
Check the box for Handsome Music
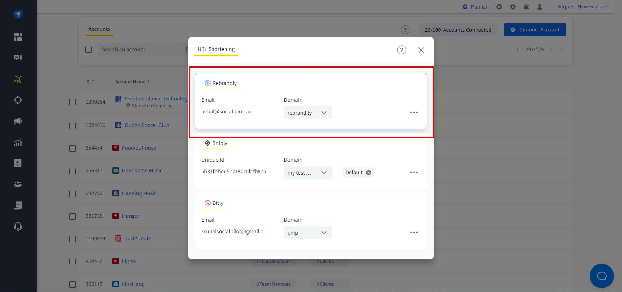73,171
